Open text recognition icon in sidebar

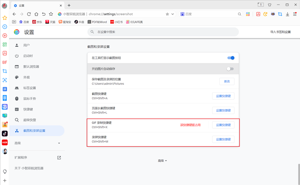[x=4, y=80]
